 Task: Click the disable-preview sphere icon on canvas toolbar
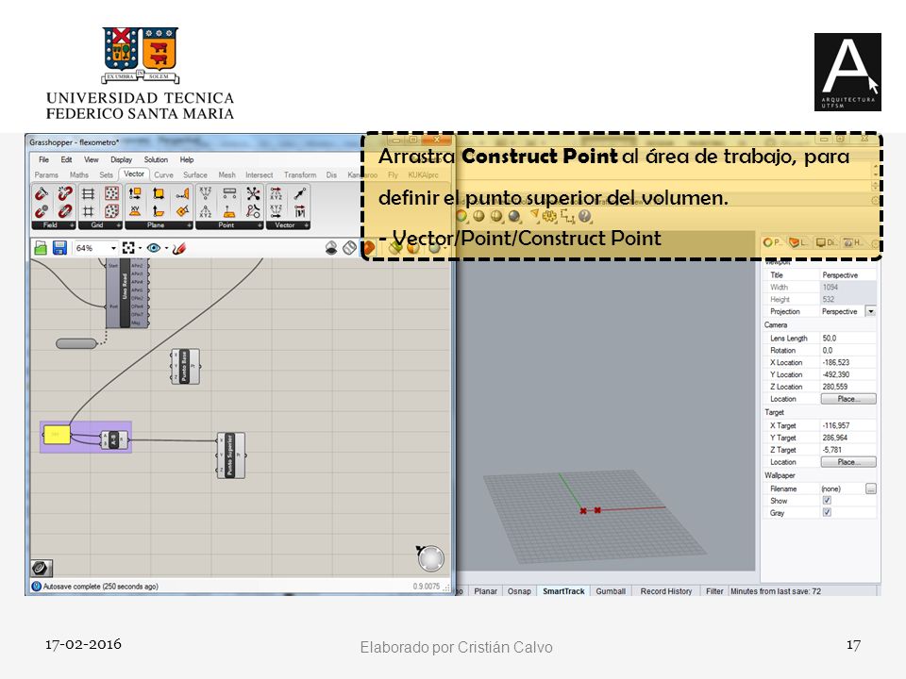331,248
